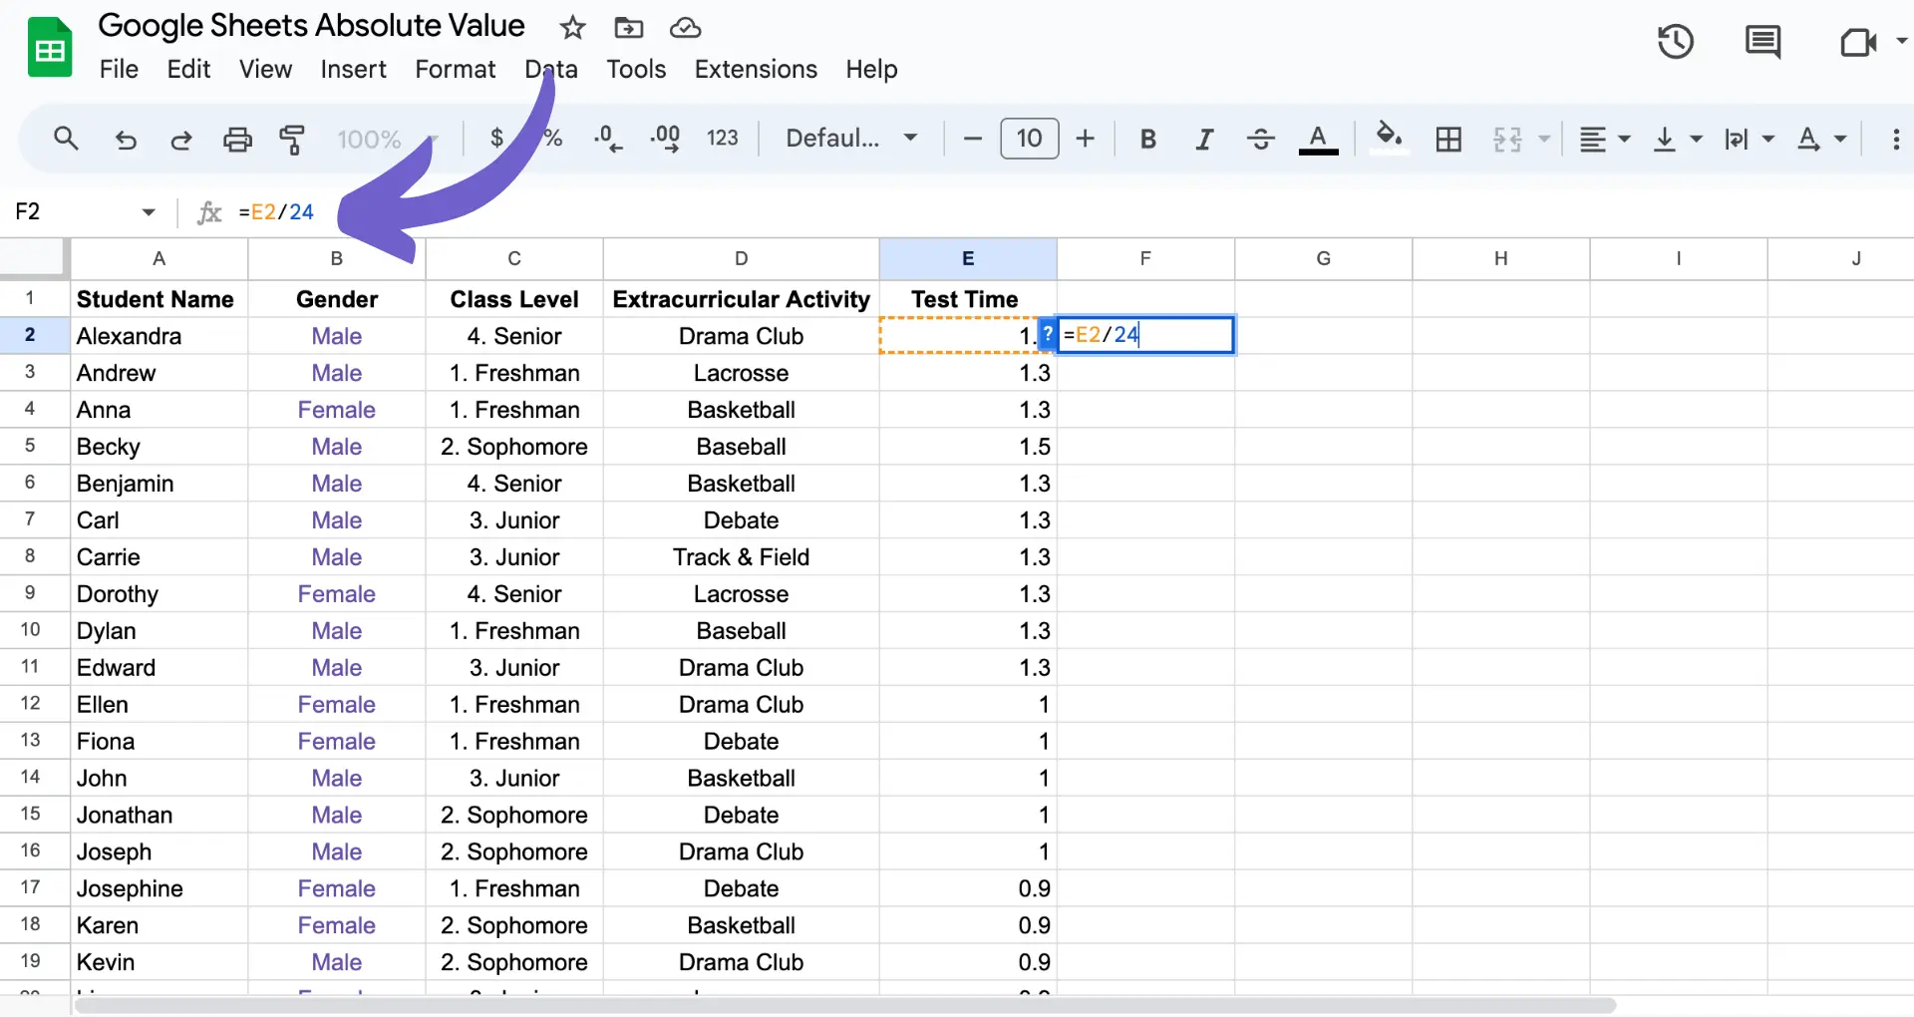Open merge cells dropdown arrow
This screenshot has height=1017, width=1914.
(x=1544, y=139)
